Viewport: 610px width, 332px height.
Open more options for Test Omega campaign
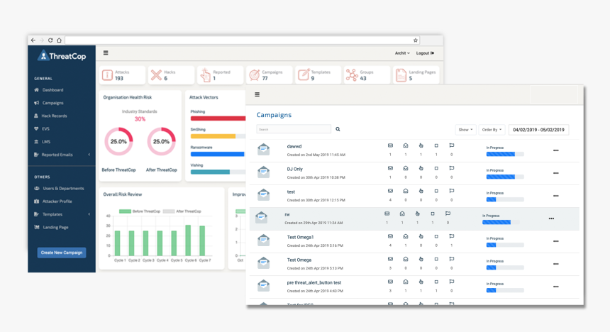pos(555,264)
